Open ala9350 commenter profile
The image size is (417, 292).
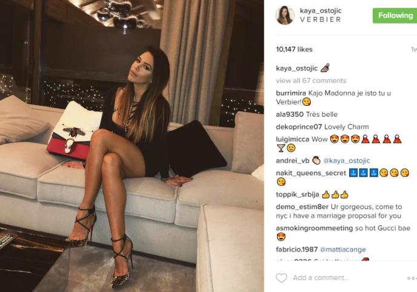290,114
